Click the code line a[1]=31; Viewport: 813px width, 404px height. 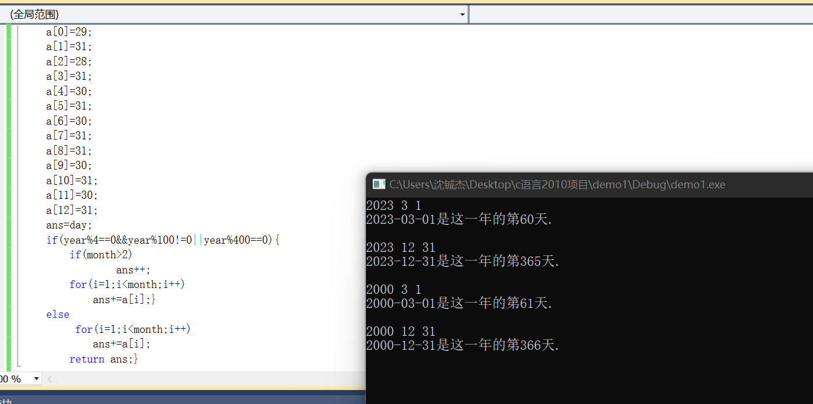(69, 47)
